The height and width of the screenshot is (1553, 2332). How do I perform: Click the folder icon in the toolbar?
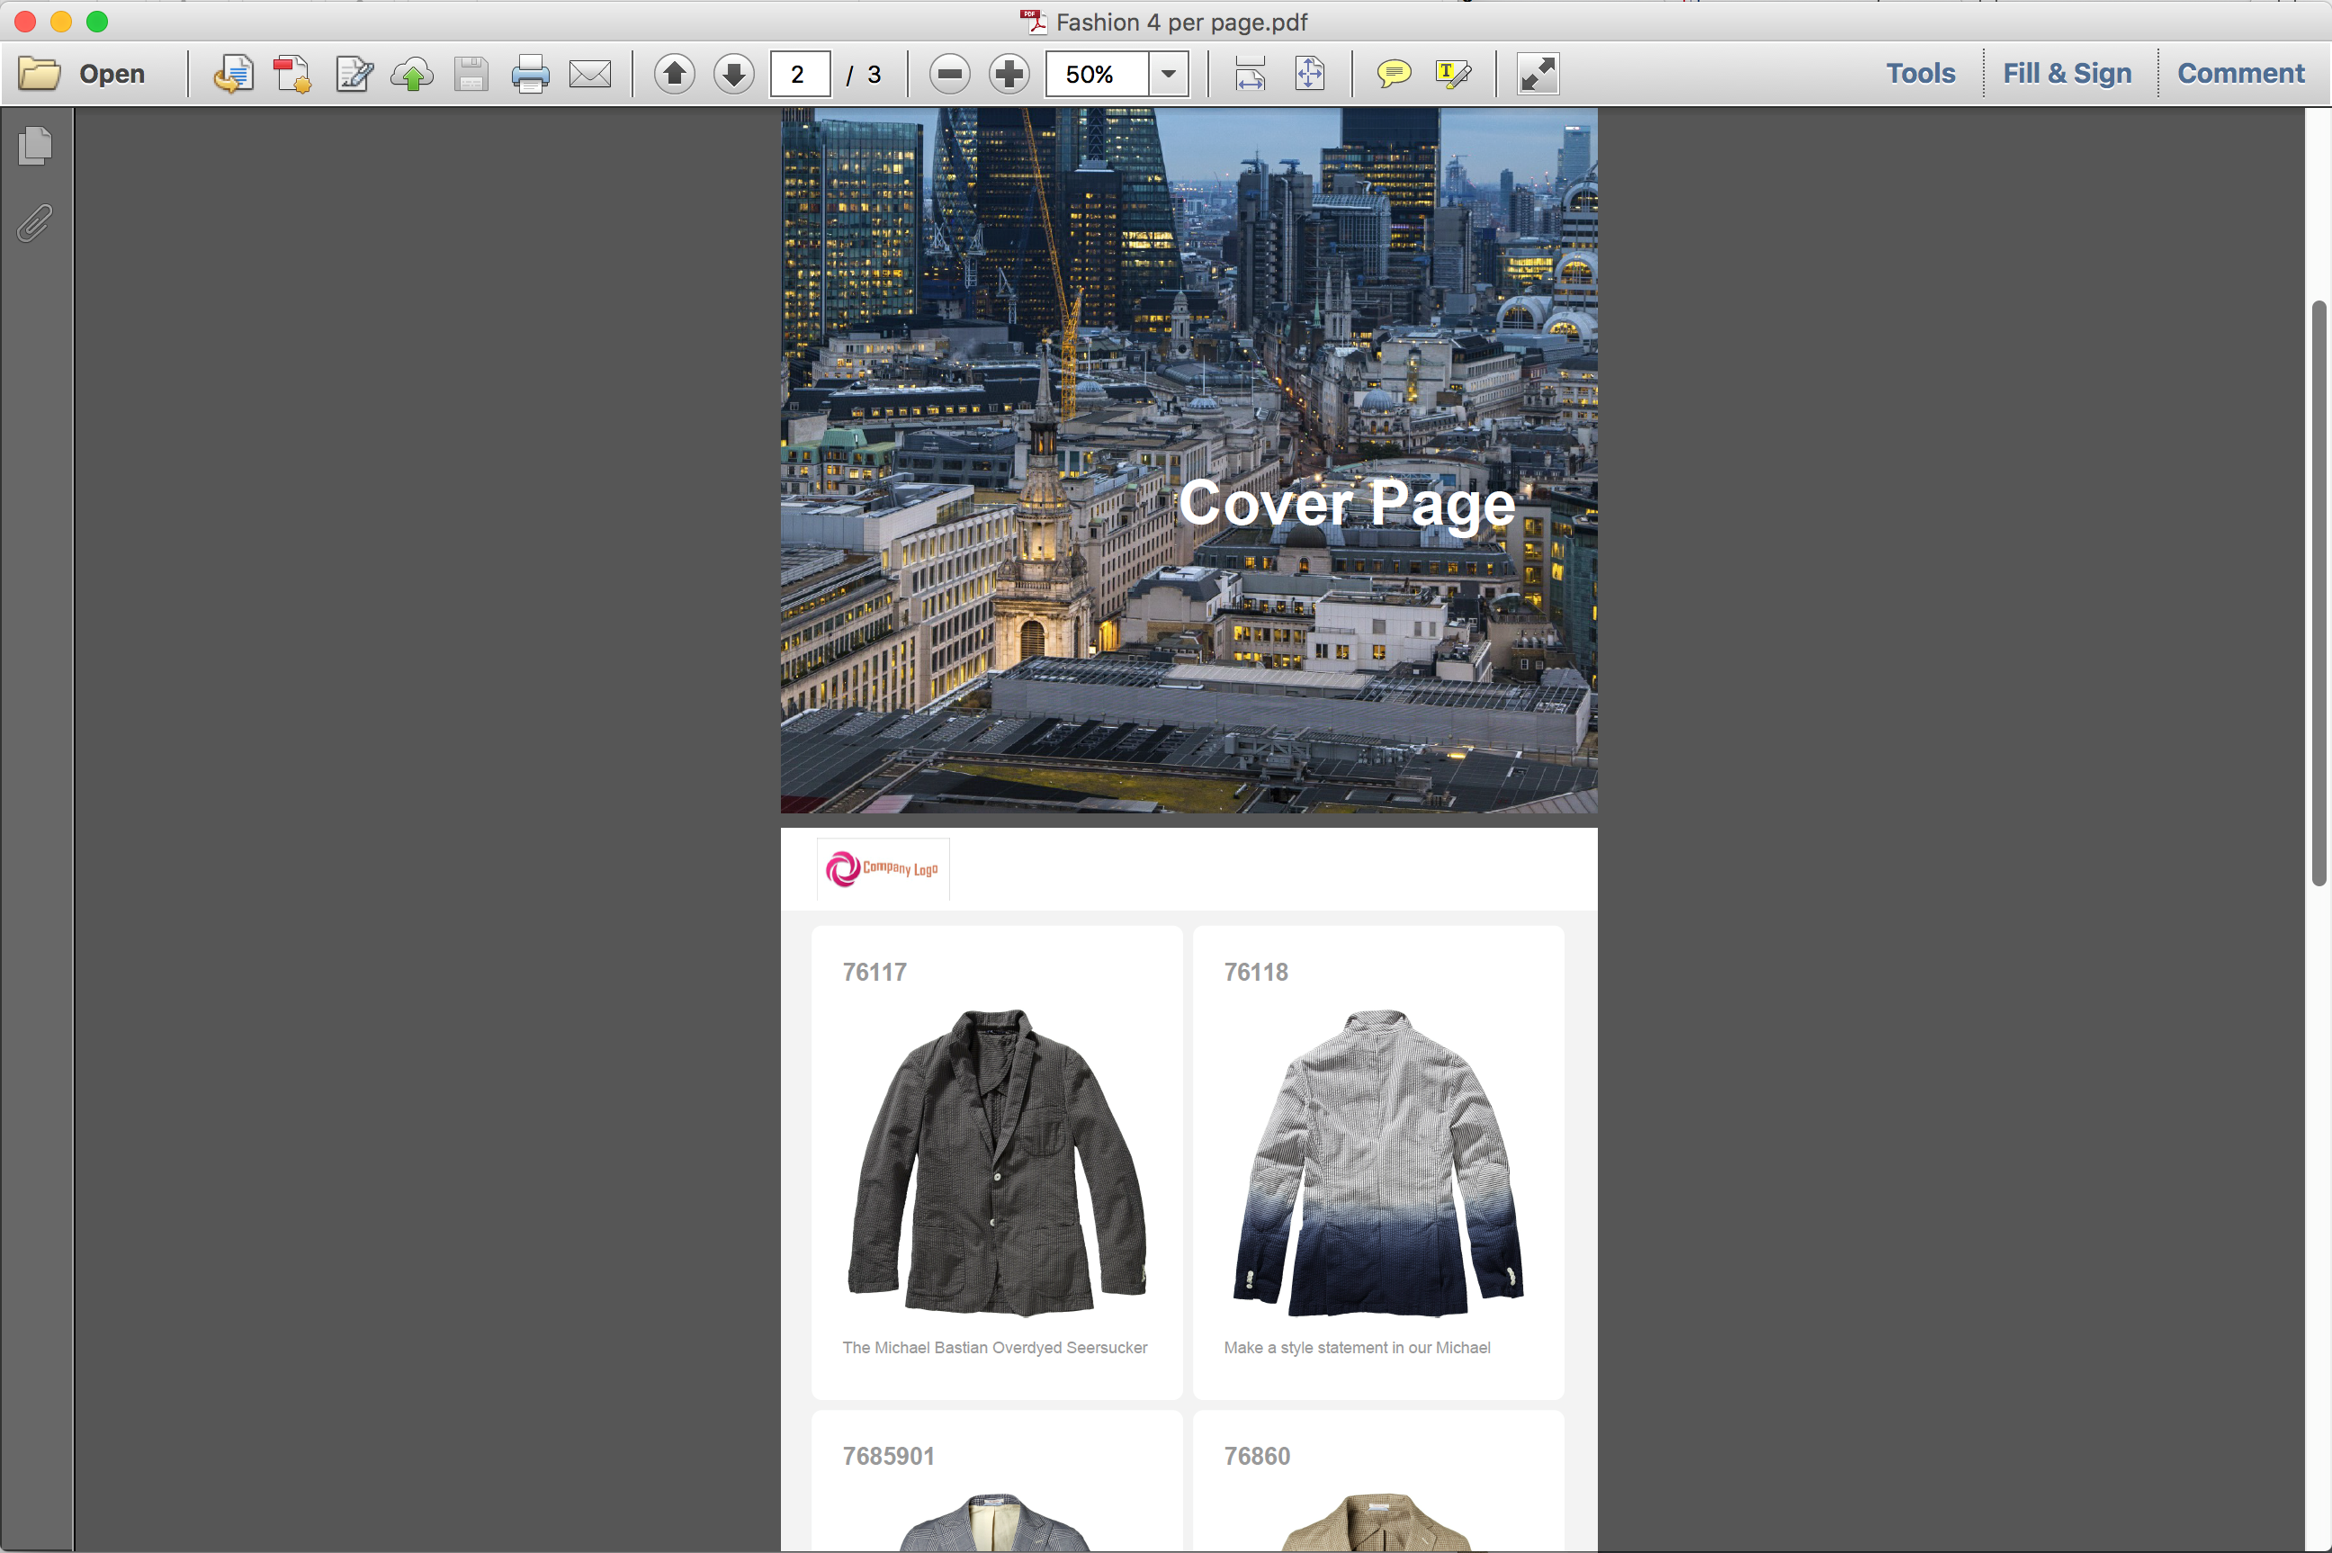pyautogui.click(x=40, y=75)
